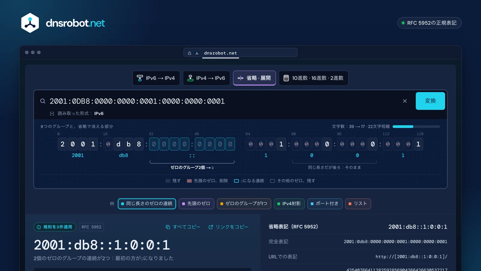
Task: Choose example ゼロのグループが1つ
Action: (x=244, y=204)
